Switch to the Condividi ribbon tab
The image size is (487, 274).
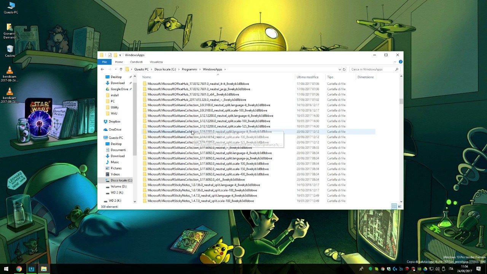[x=136, y=62]
